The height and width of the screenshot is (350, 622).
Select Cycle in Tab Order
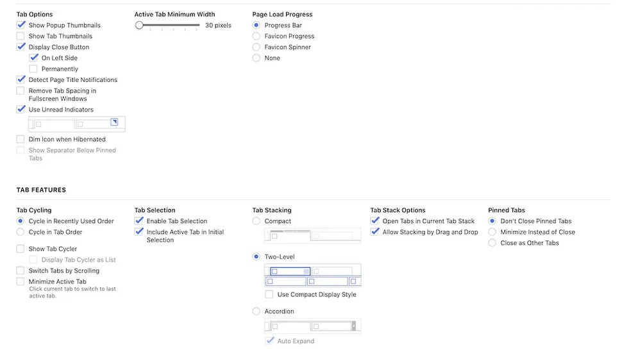coord(21,232)
